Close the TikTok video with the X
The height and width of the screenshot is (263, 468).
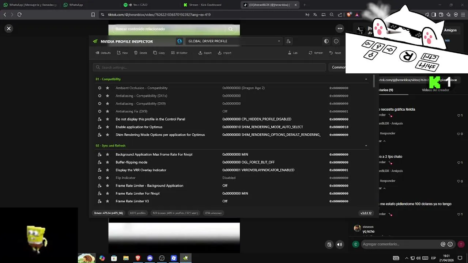[9, 28]
